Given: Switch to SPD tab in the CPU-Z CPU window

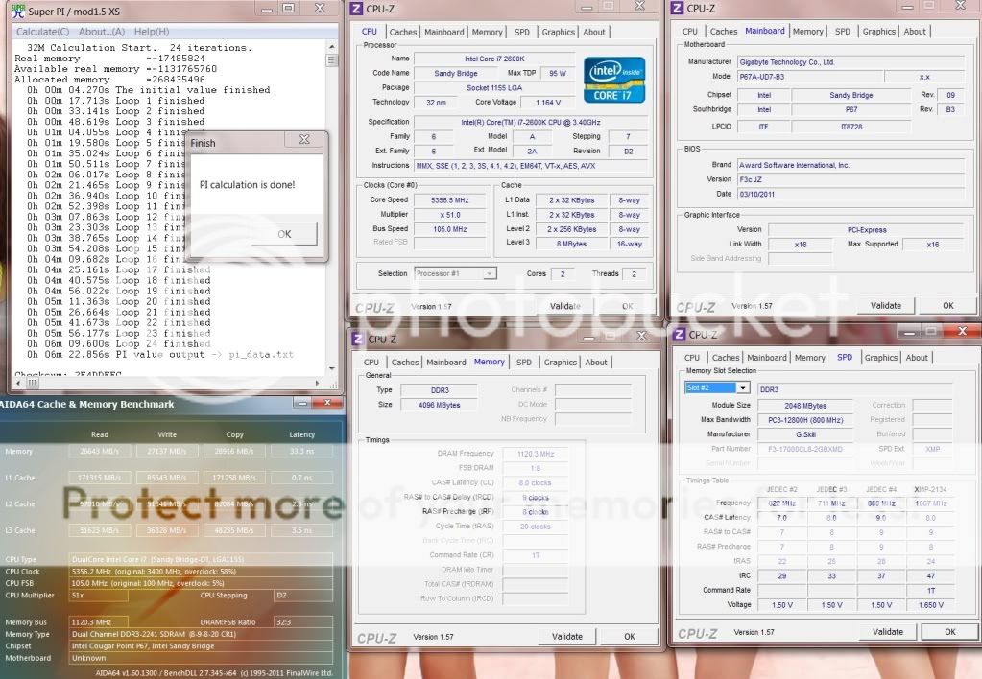Looking at the screenshot, I should (x=521, y=32).
